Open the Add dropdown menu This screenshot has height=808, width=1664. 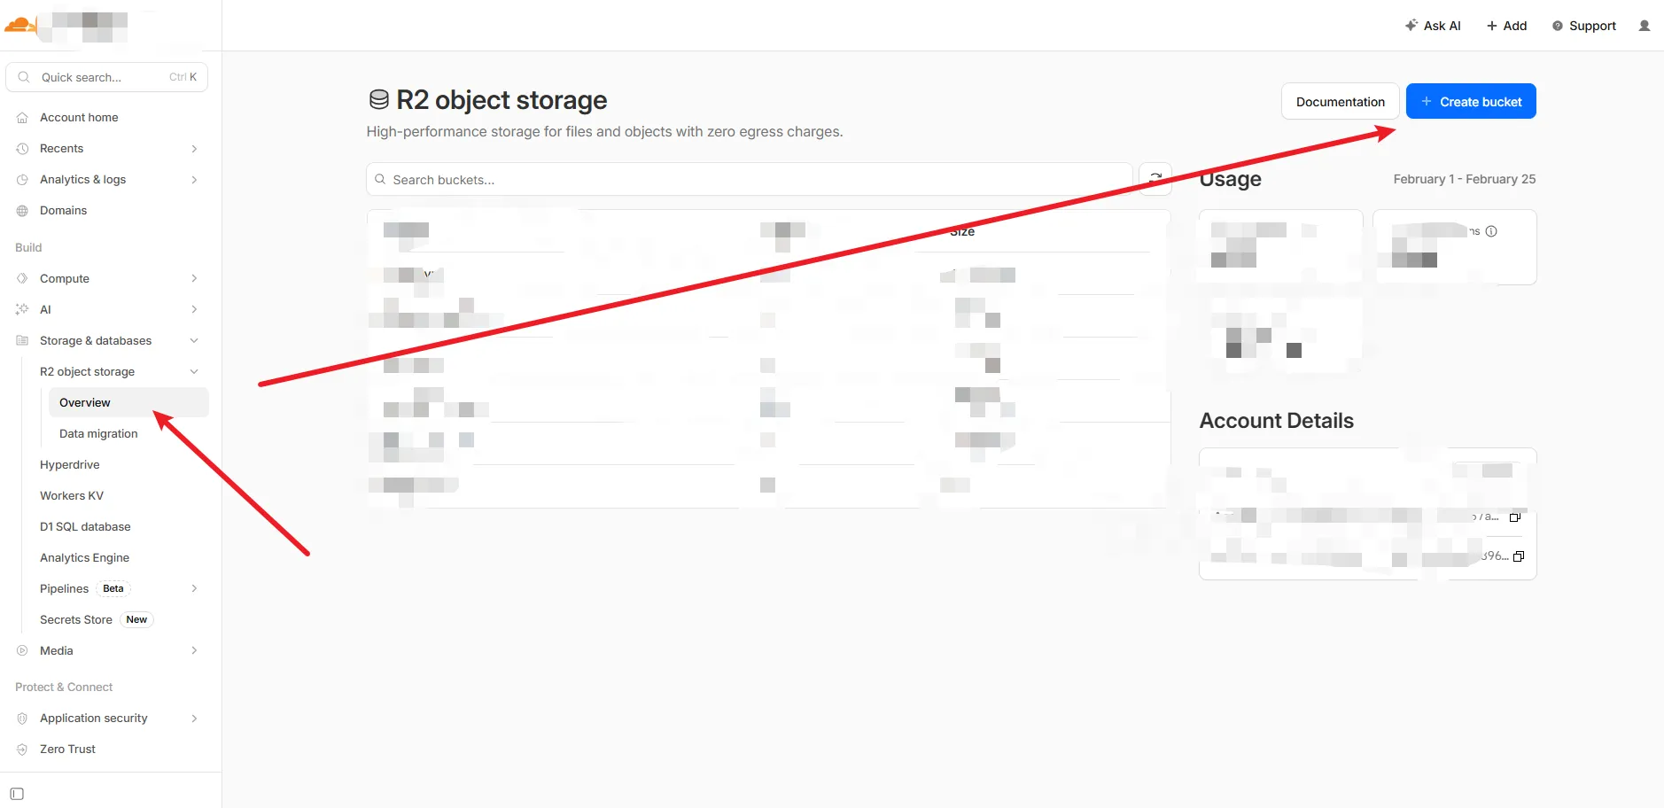coord(1506,26)
